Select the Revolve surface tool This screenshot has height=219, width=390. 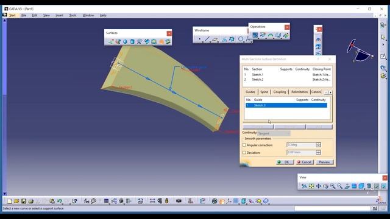[x=118, y=41]
